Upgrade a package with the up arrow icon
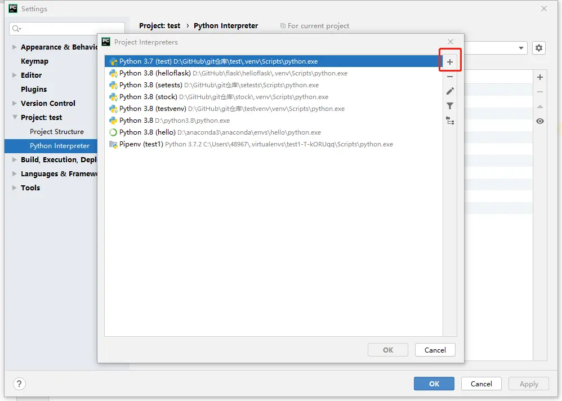This screenshot has height=401, width=562. (x=540, y=106)
